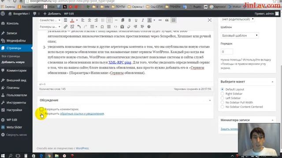The width and height of the screenshot is (282, 158).
Task: Click the XML-RPC link in the editor
Action: (116, 62)
